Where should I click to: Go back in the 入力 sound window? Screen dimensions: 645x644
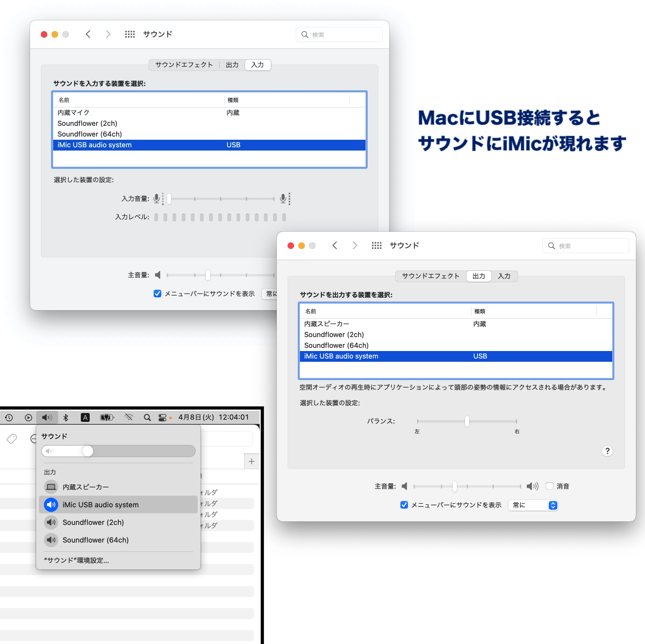point(88,34)
